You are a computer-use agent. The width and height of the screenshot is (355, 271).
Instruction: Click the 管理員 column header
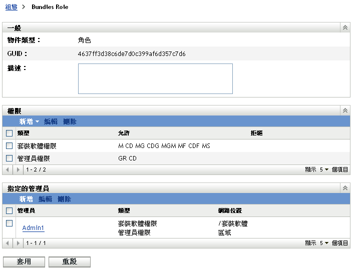click(26, 210)
